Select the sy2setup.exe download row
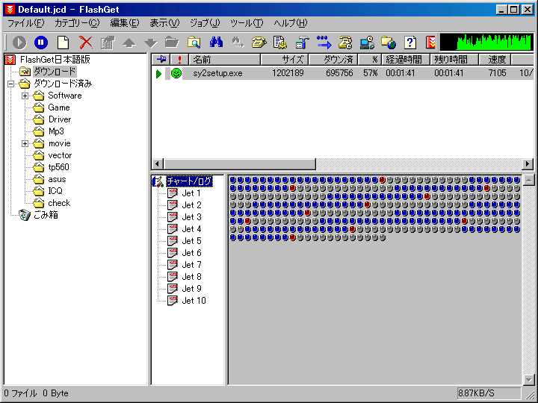 [x=342, y=73]
